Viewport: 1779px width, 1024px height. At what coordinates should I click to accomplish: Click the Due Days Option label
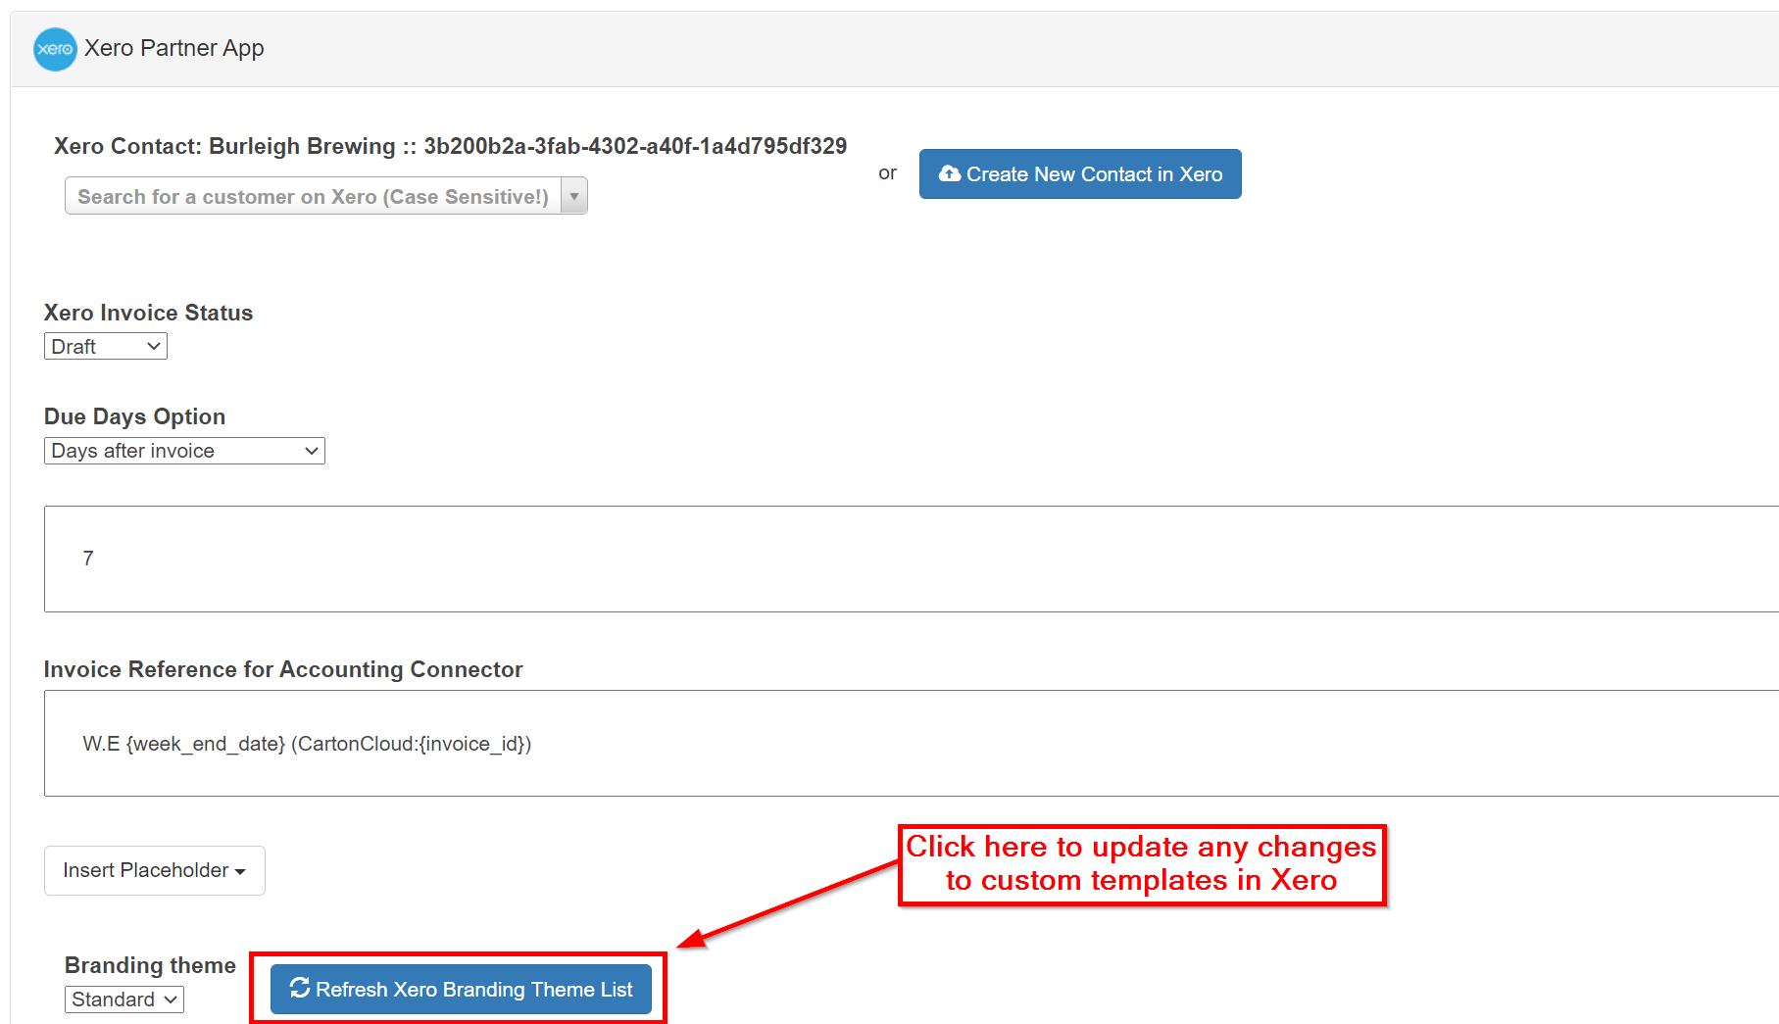pyautogui.click(x=134, y=416)
